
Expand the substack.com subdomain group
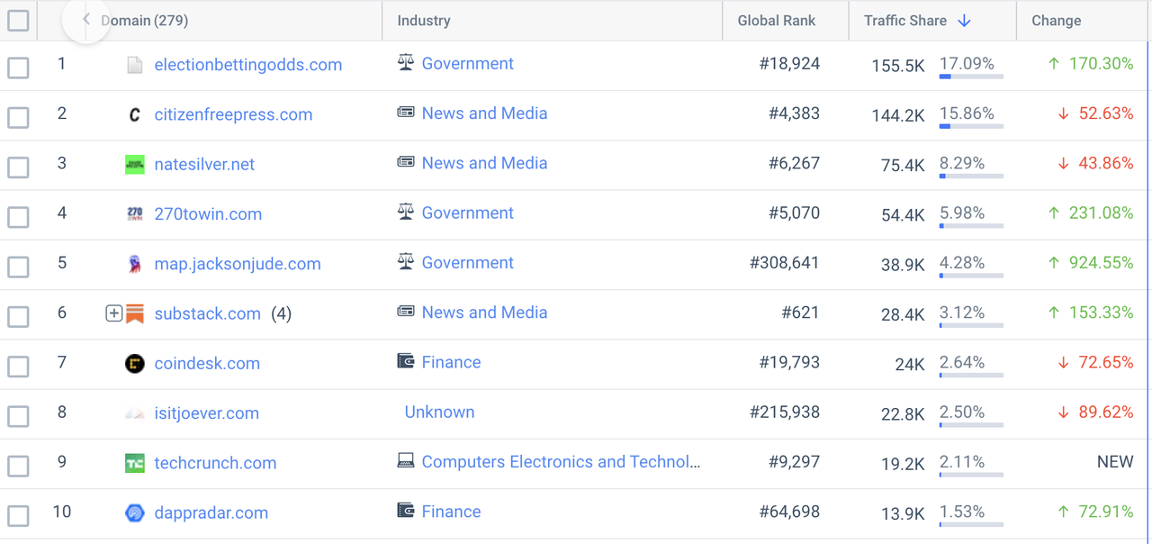(x=113, y=313)
